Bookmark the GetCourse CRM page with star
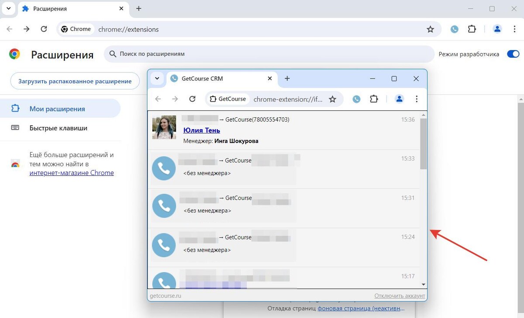 [333, 99]
